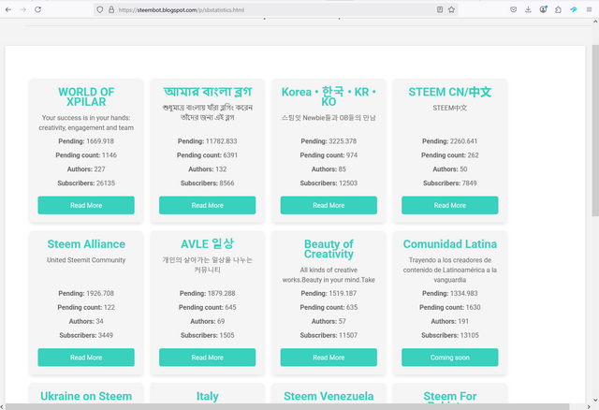The image size is (599, 410).
Task: Open the Firefox account icon
Action: [543, 9]
